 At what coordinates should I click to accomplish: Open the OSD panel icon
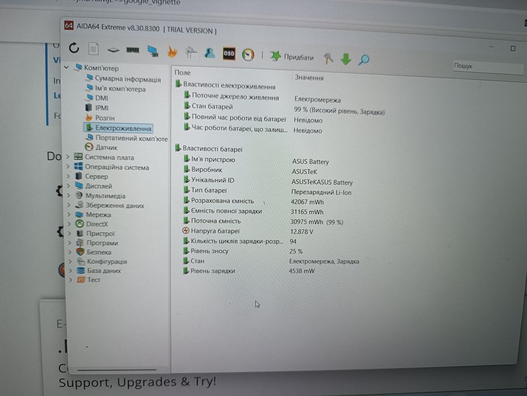(x=229, y=54)
